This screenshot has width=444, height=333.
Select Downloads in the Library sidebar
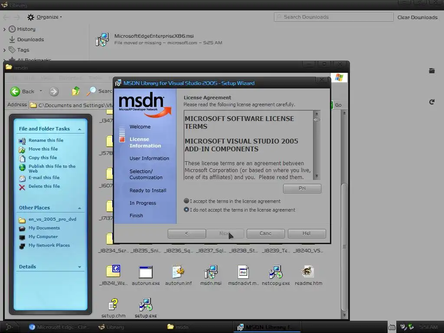pos(30,39)
